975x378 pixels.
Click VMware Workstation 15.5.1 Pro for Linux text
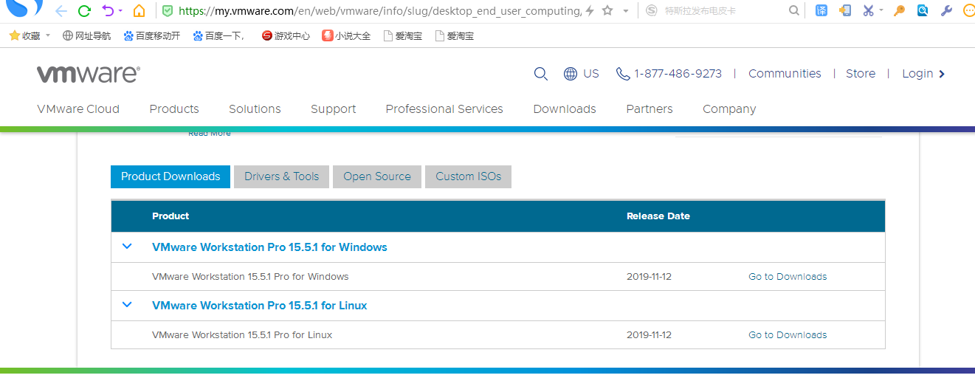click(242, 335)
